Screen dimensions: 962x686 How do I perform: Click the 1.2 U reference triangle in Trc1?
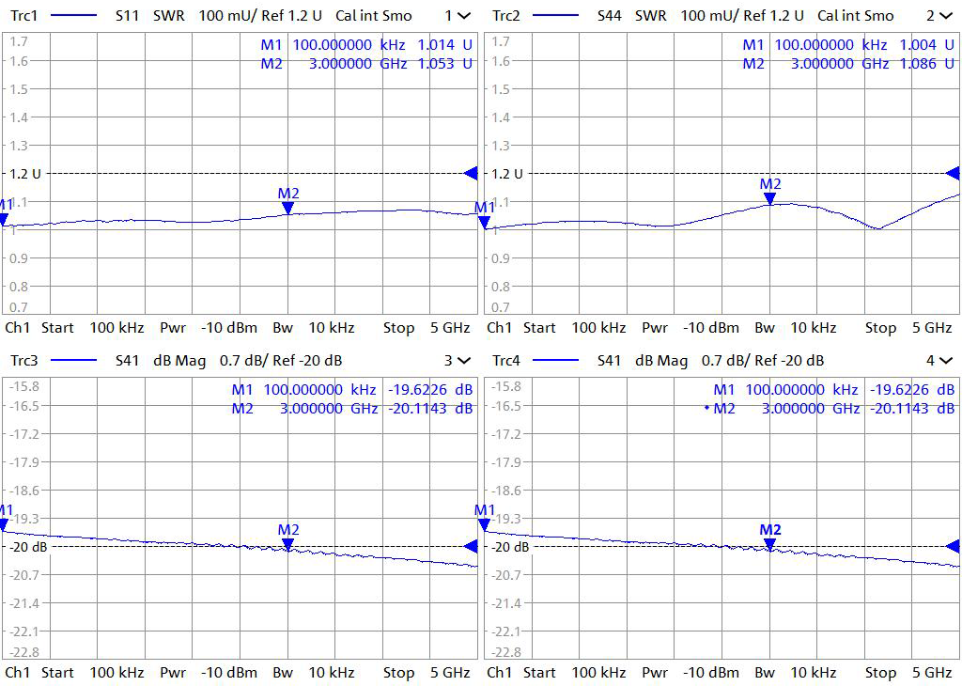[x=471, y=173]
